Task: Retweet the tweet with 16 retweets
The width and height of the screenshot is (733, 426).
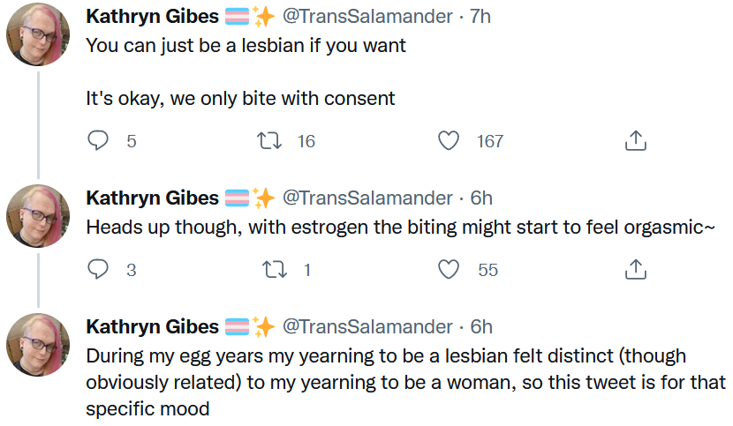Action: [x=269, y=140]
